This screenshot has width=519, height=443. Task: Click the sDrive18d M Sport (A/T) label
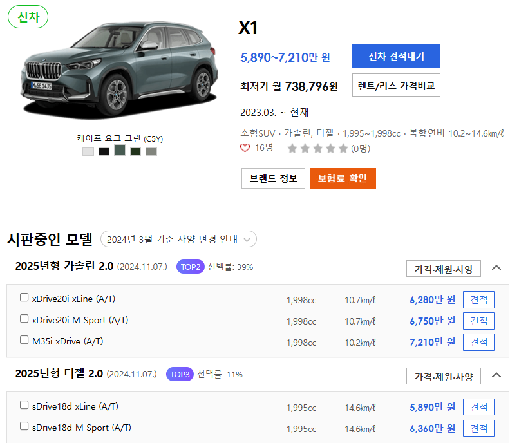click(81, 428)
